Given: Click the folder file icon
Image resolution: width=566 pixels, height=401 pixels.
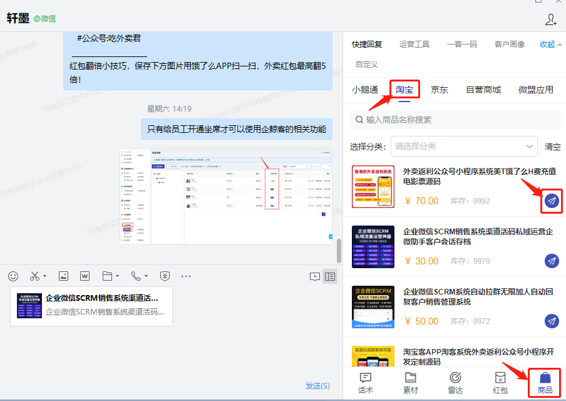Looking at the screenshot, I should [107, 276].
